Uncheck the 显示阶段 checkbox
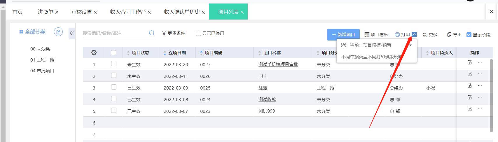The image size is (498, 142). coord(469,35)
